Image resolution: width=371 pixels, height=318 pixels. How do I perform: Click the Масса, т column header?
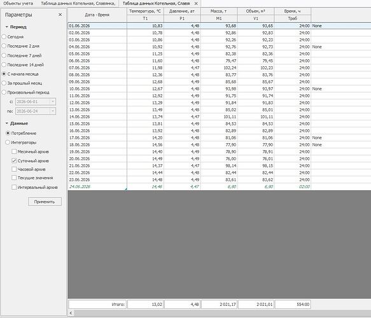point(219,11)
